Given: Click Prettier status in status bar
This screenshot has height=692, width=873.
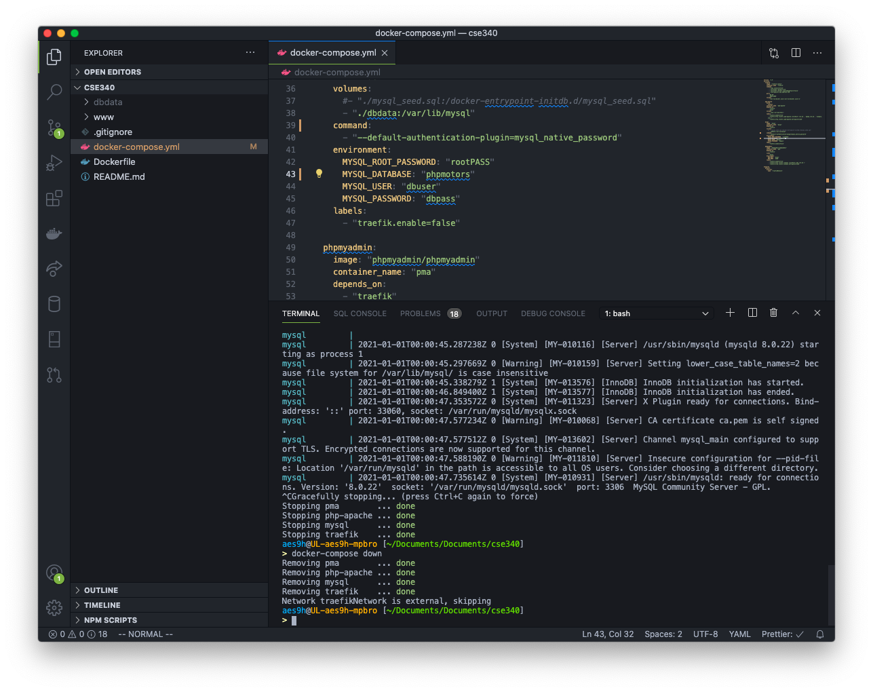Looking at the screenshot, I should pyautogui.click(x=783, y=634).
